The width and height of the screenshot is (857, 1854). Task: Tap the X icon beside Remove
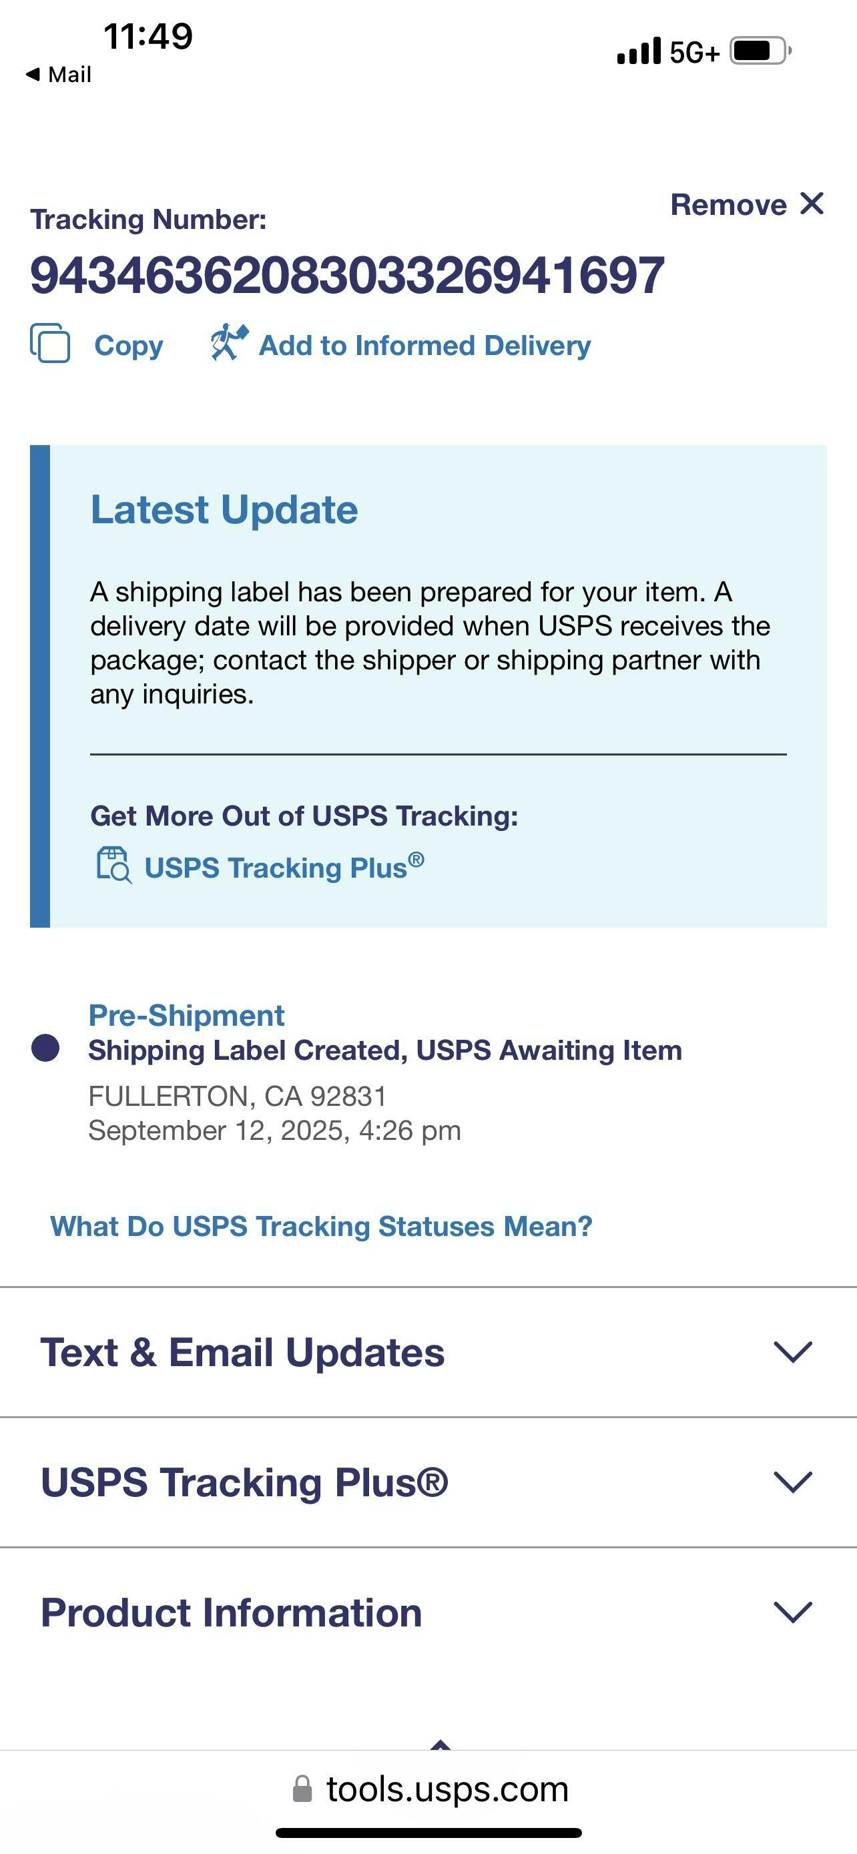pyautogui.click(x=812, y=204)
